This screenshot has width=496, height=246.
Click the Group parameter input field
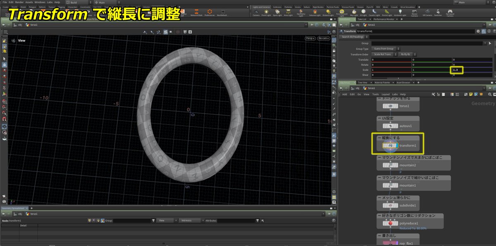tap(427, 43)
